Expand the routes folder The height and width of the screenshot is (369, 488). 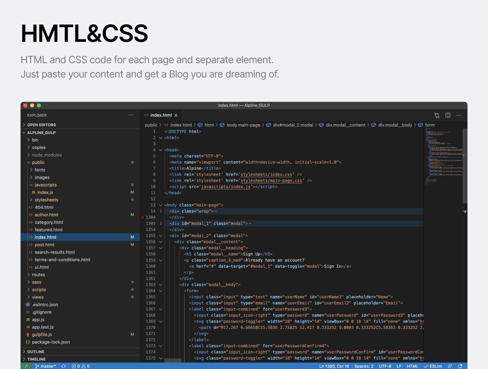tap(80, 275)
